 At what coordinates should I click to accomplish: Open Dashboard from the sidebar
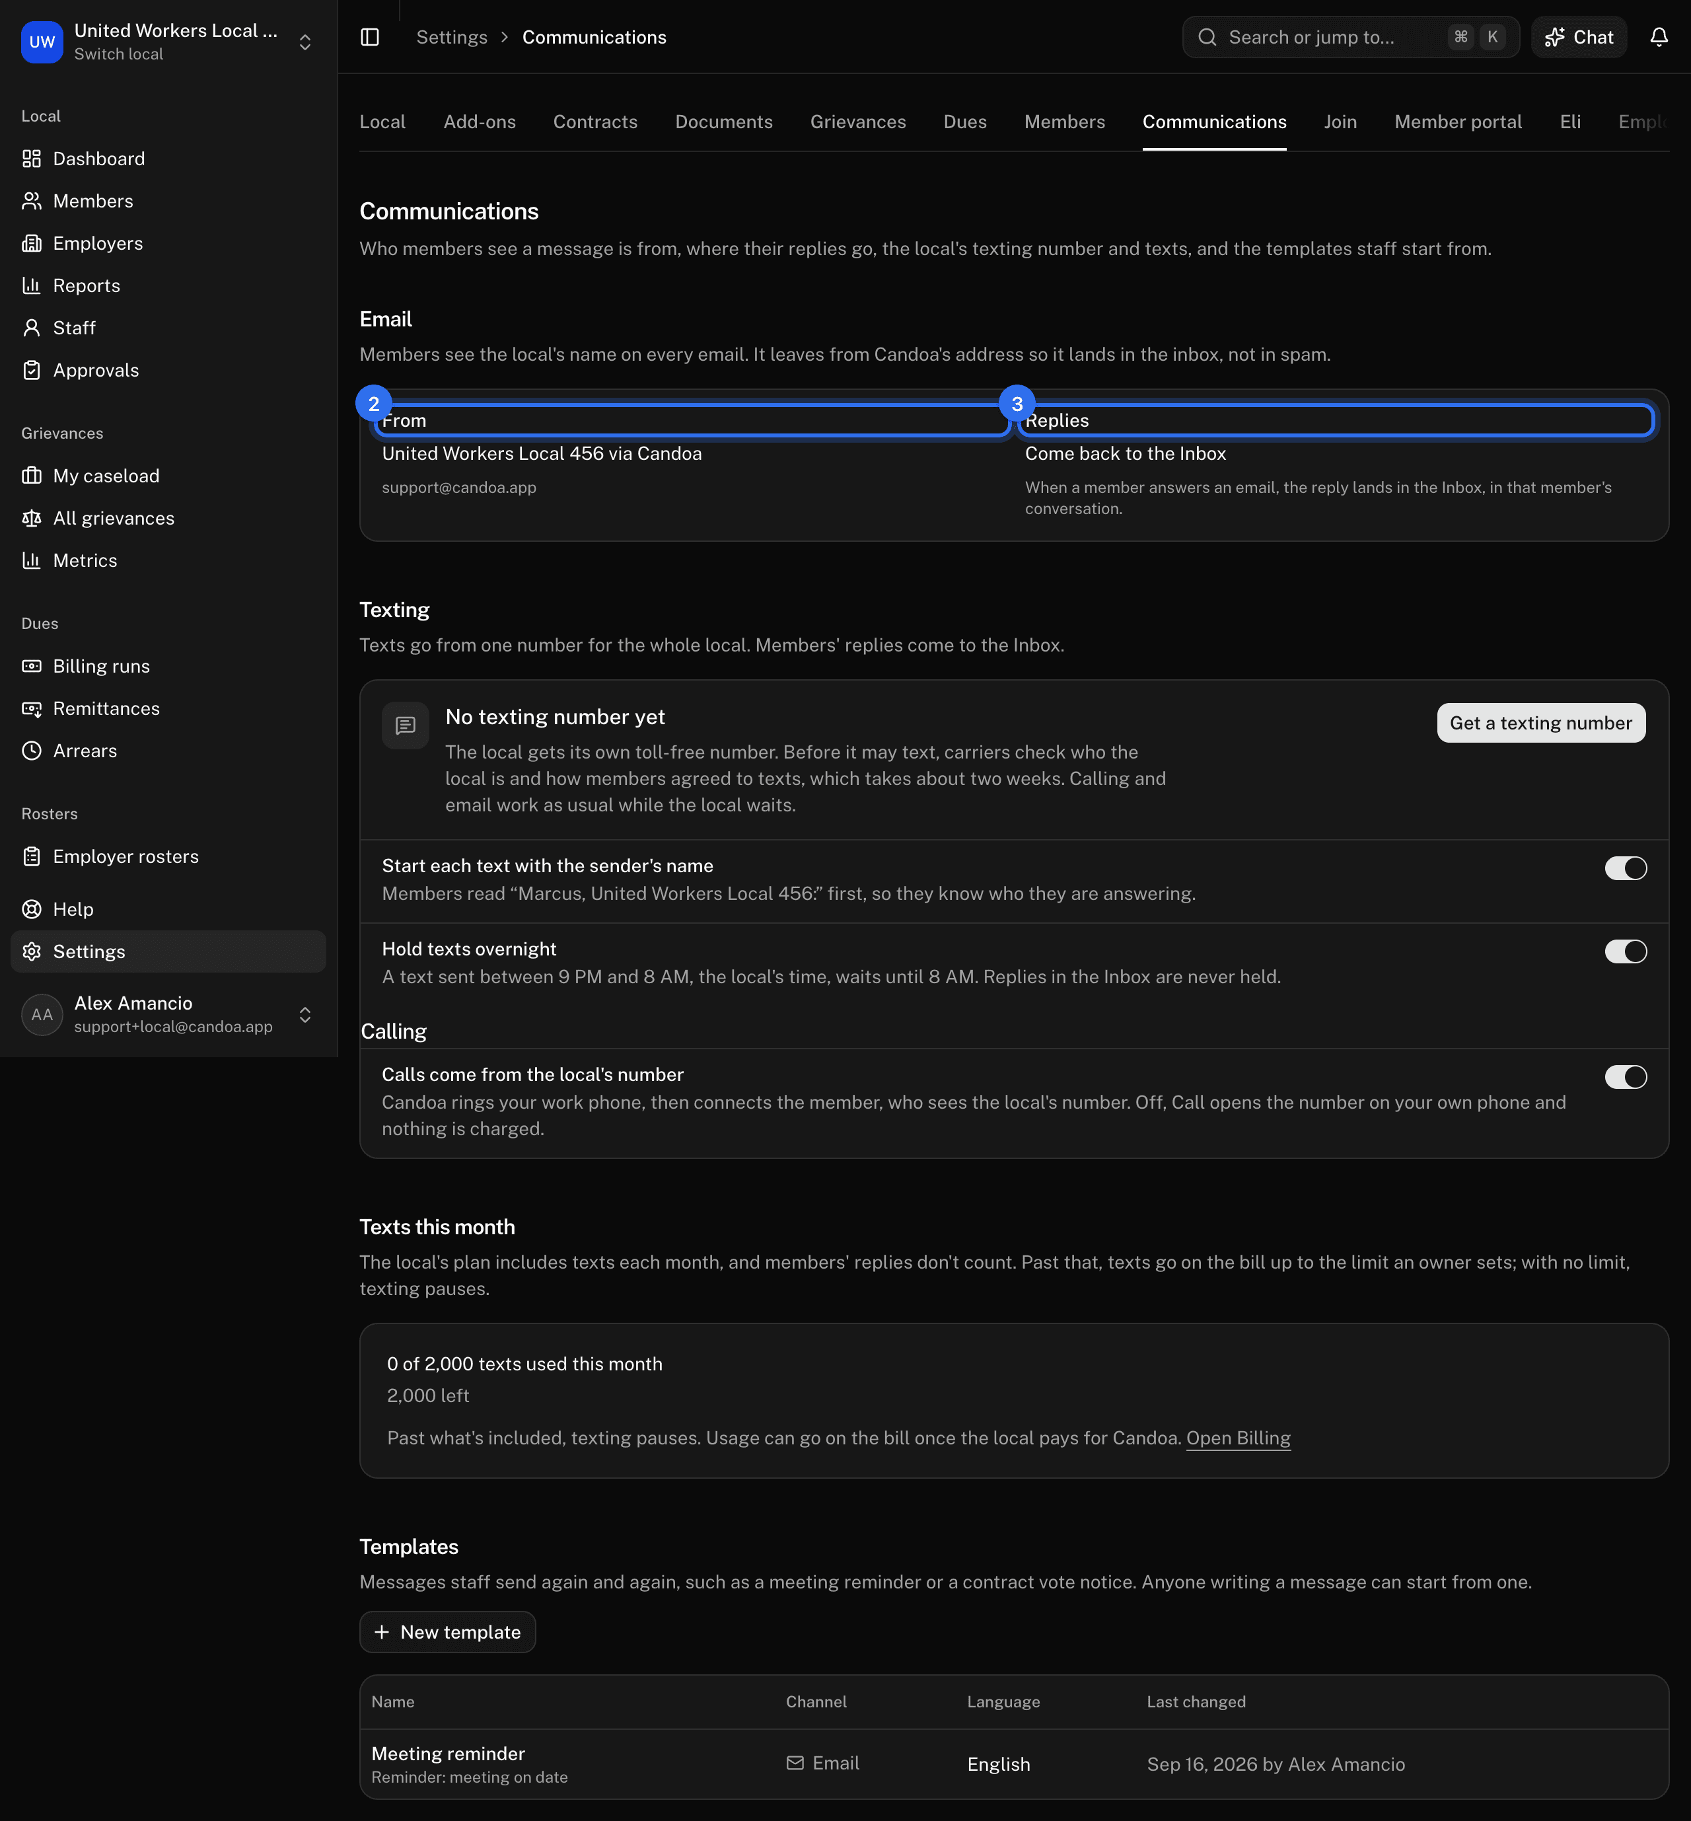tap(168, 159)
